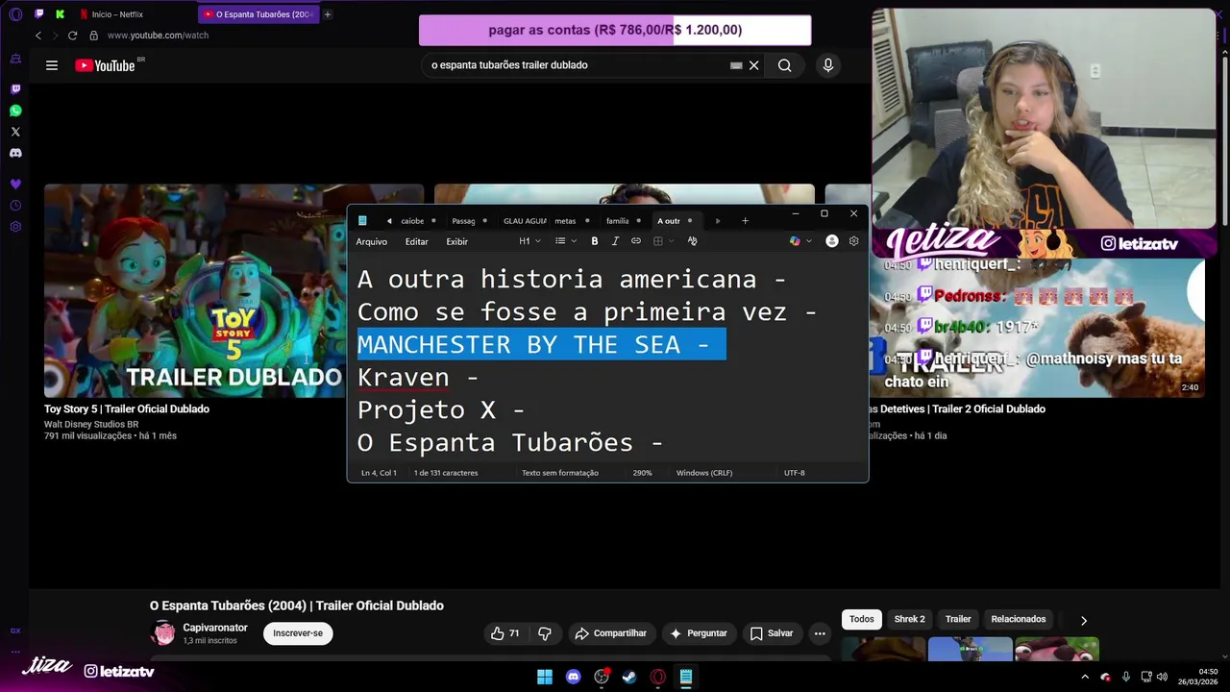Reload the YouTube page
Viewport: 1230px width, 692px height.
pyautogui.click(x=72, y=36)
